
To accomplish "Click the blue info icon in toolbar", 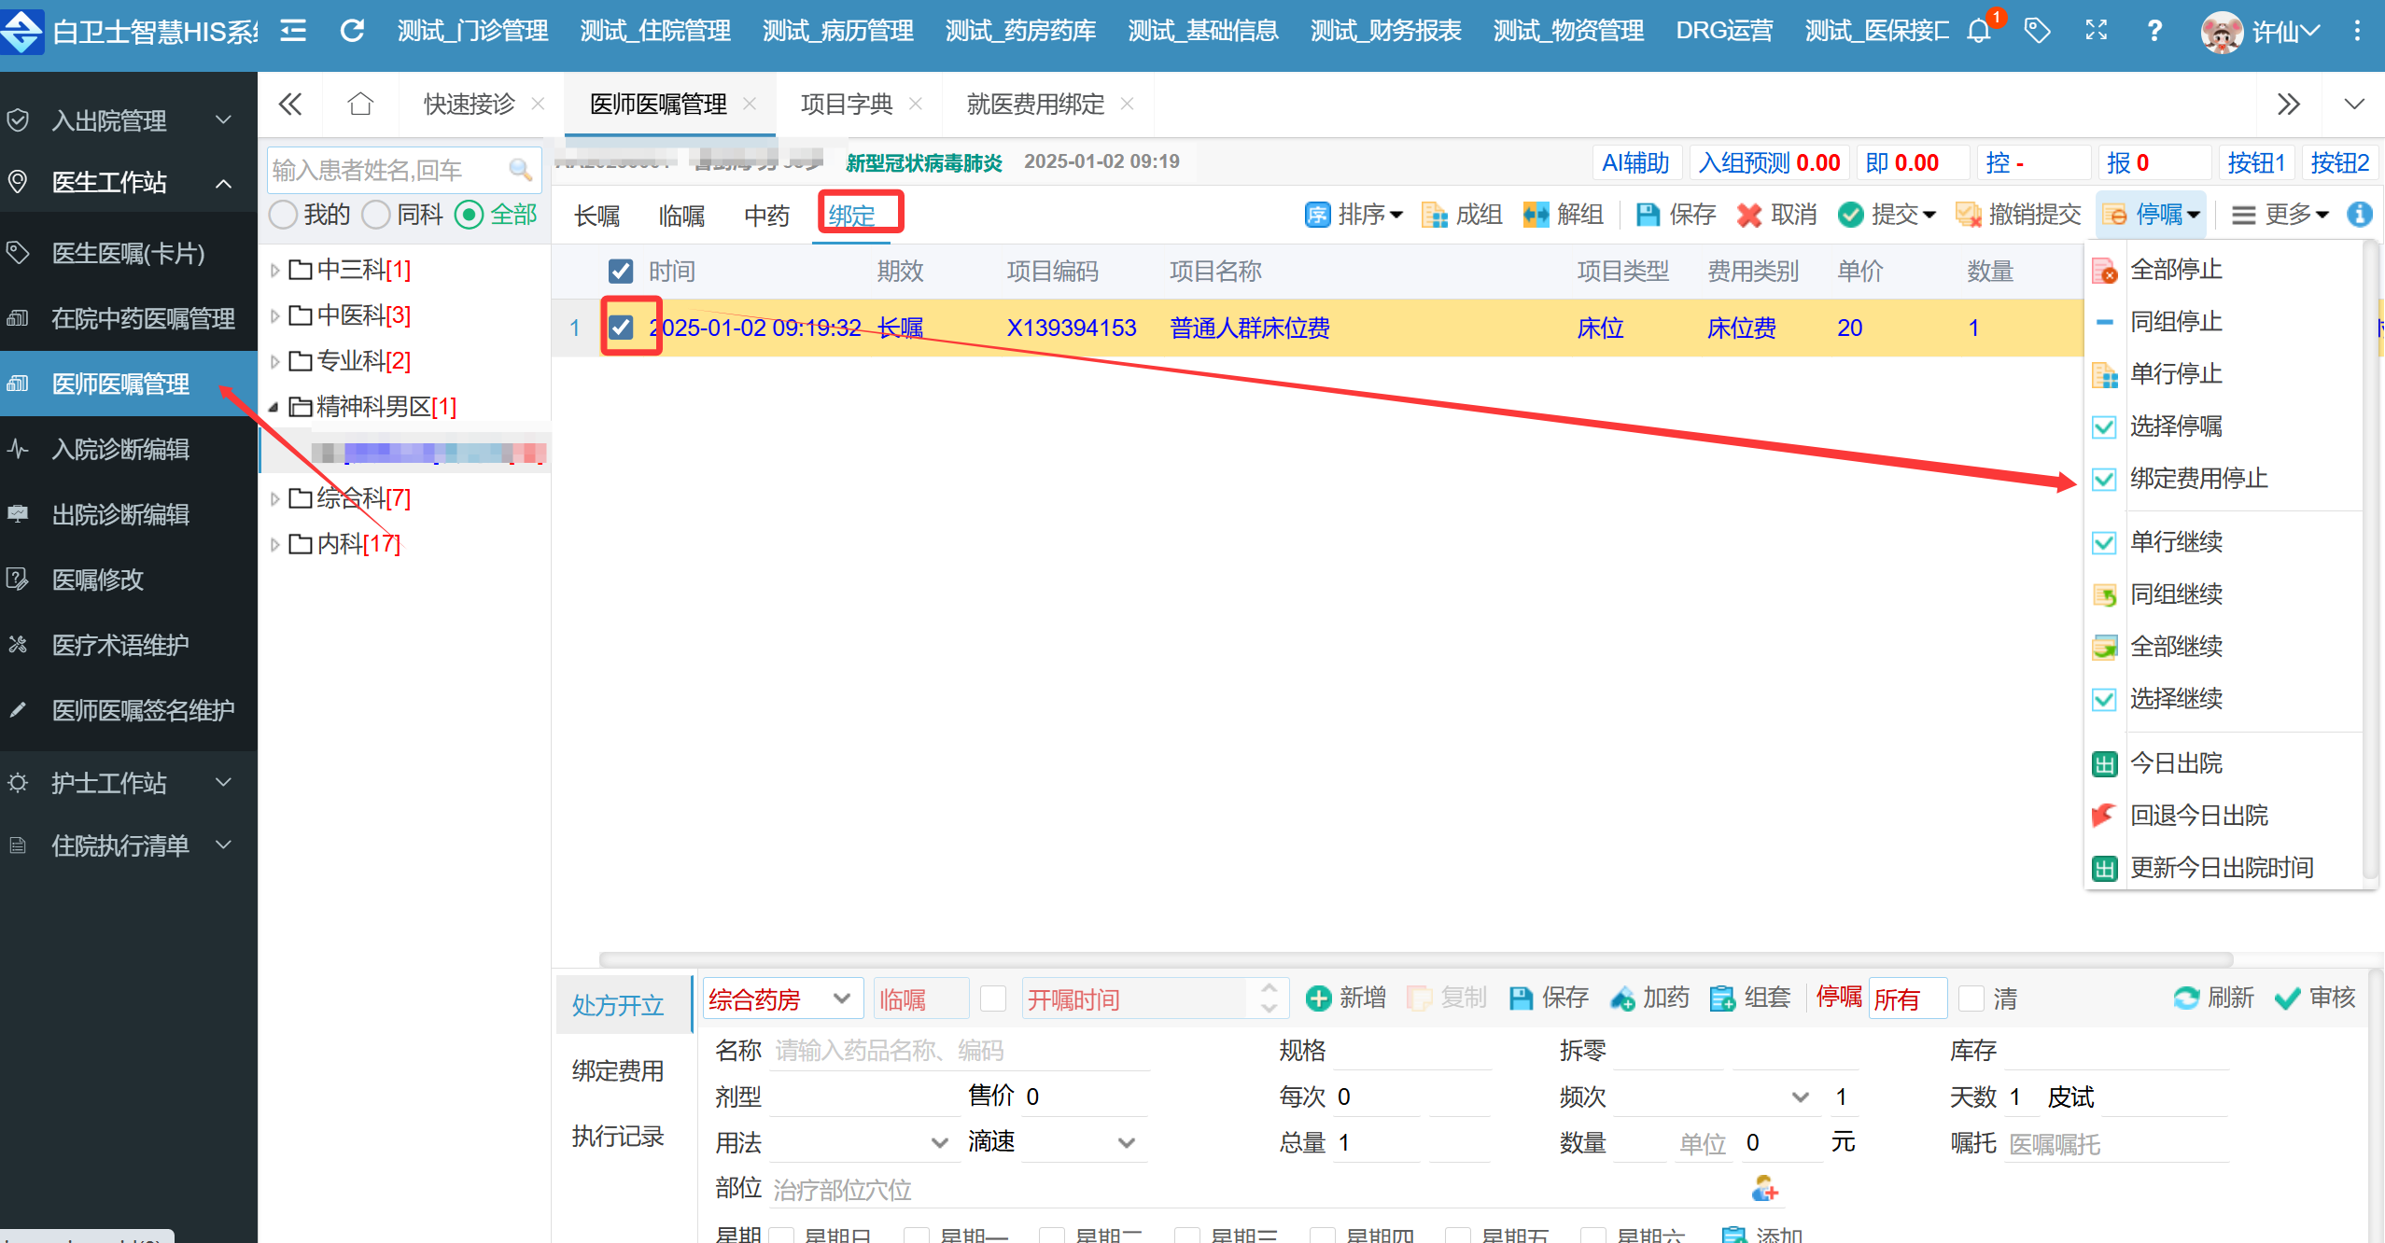I will 2359,215.
